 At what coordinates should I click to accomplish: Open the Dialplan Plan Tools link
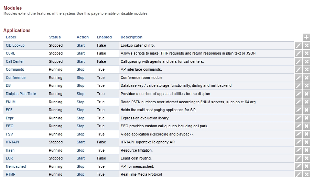coord(21,94)
